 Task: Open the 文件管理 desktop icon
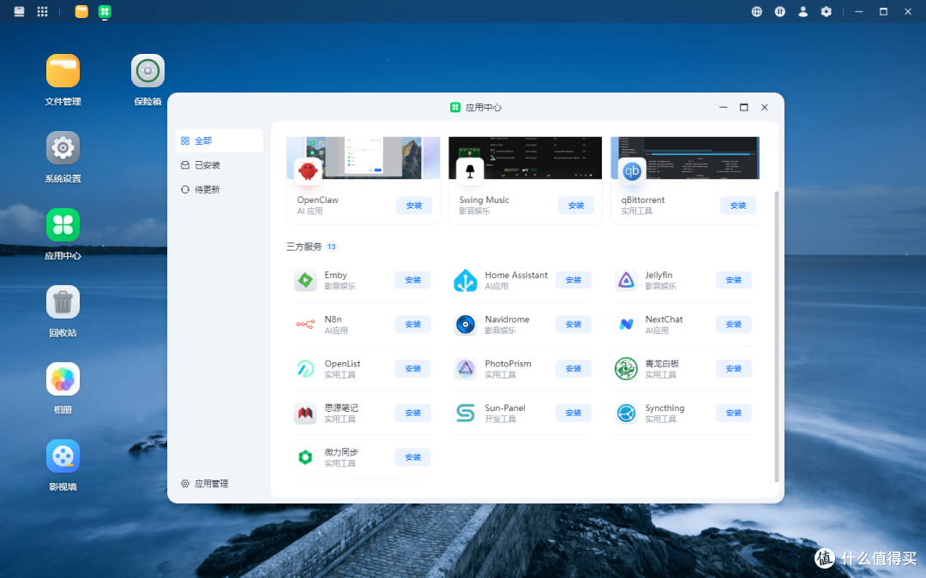pos(63,71)
